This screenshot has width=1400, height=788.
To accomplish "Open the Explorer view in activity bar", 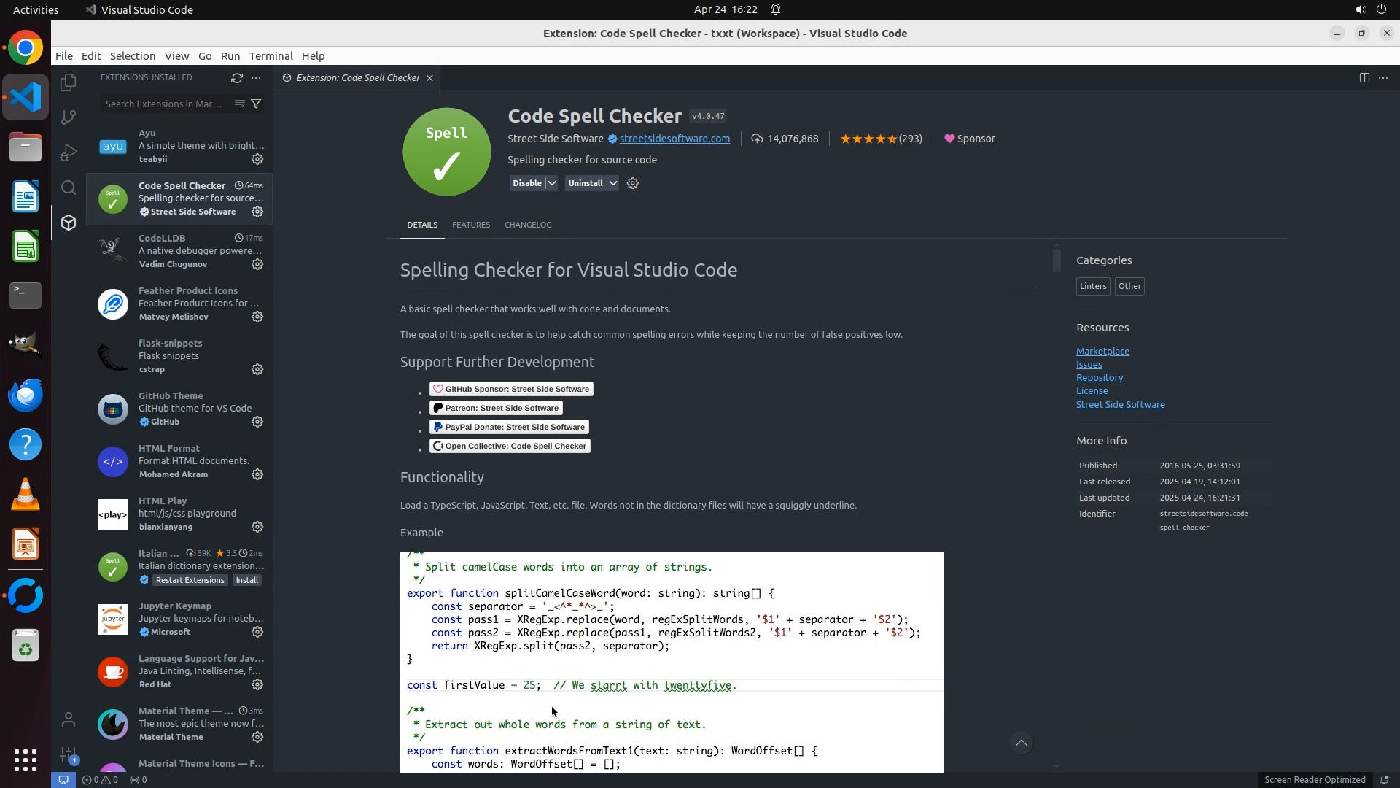I will [x=69, y=82].
